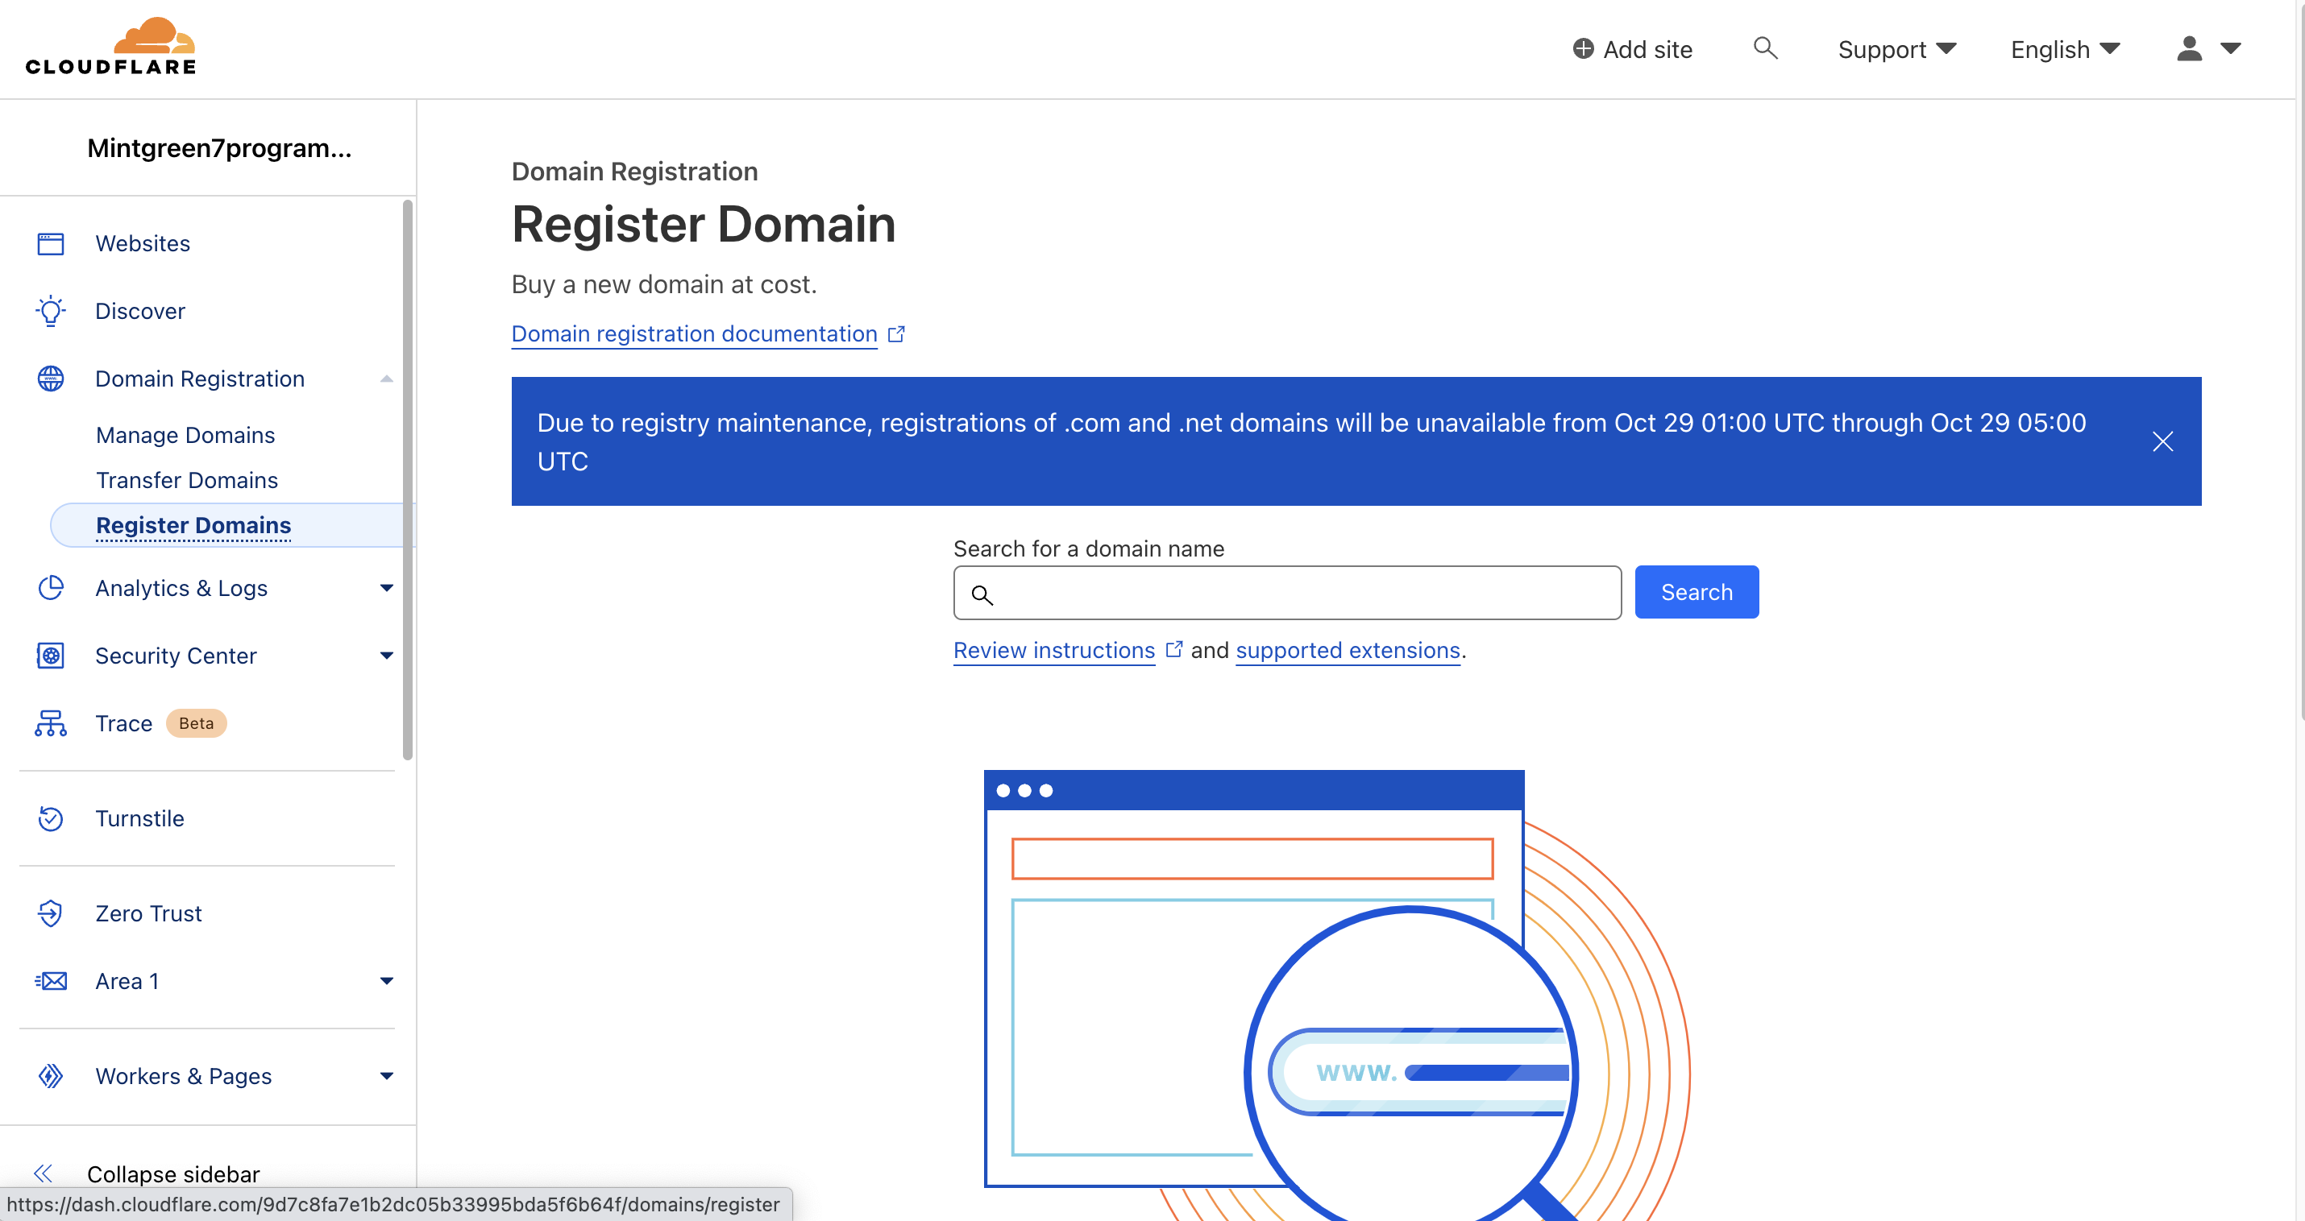Open the Support dropdown
The image size is (2305, 1221).
[1896, 49]
